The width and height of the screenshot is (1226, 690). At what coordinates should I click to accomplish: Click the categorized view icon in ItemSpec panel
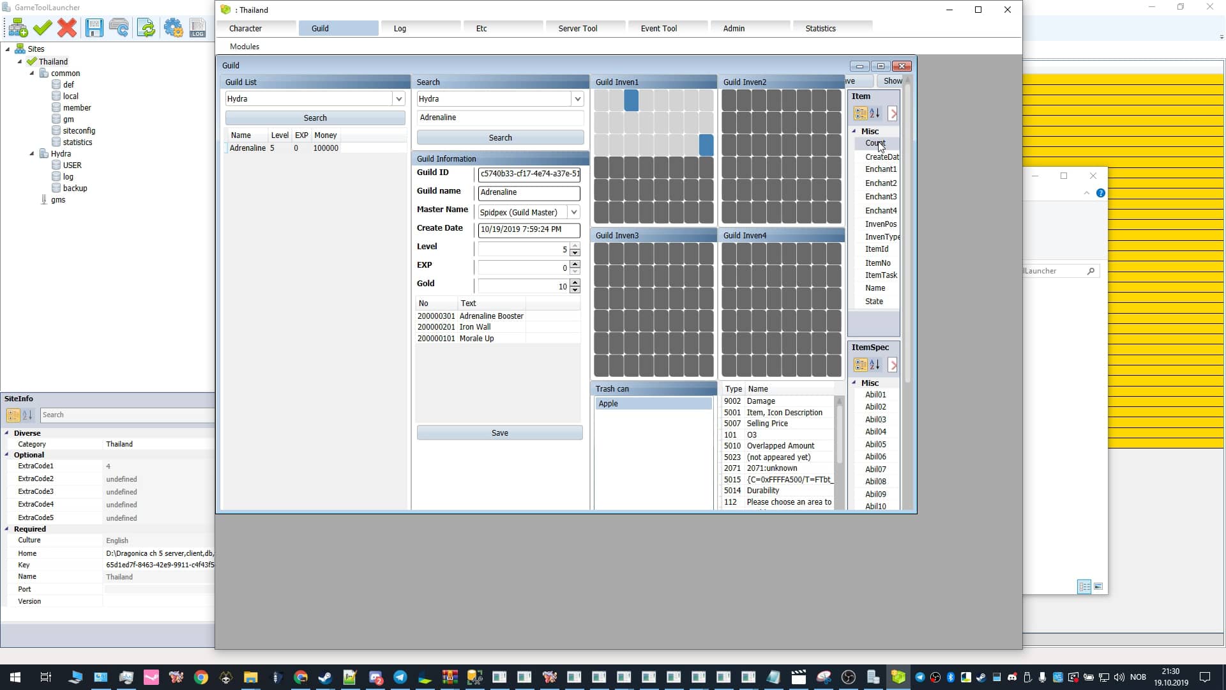point(860,365)
